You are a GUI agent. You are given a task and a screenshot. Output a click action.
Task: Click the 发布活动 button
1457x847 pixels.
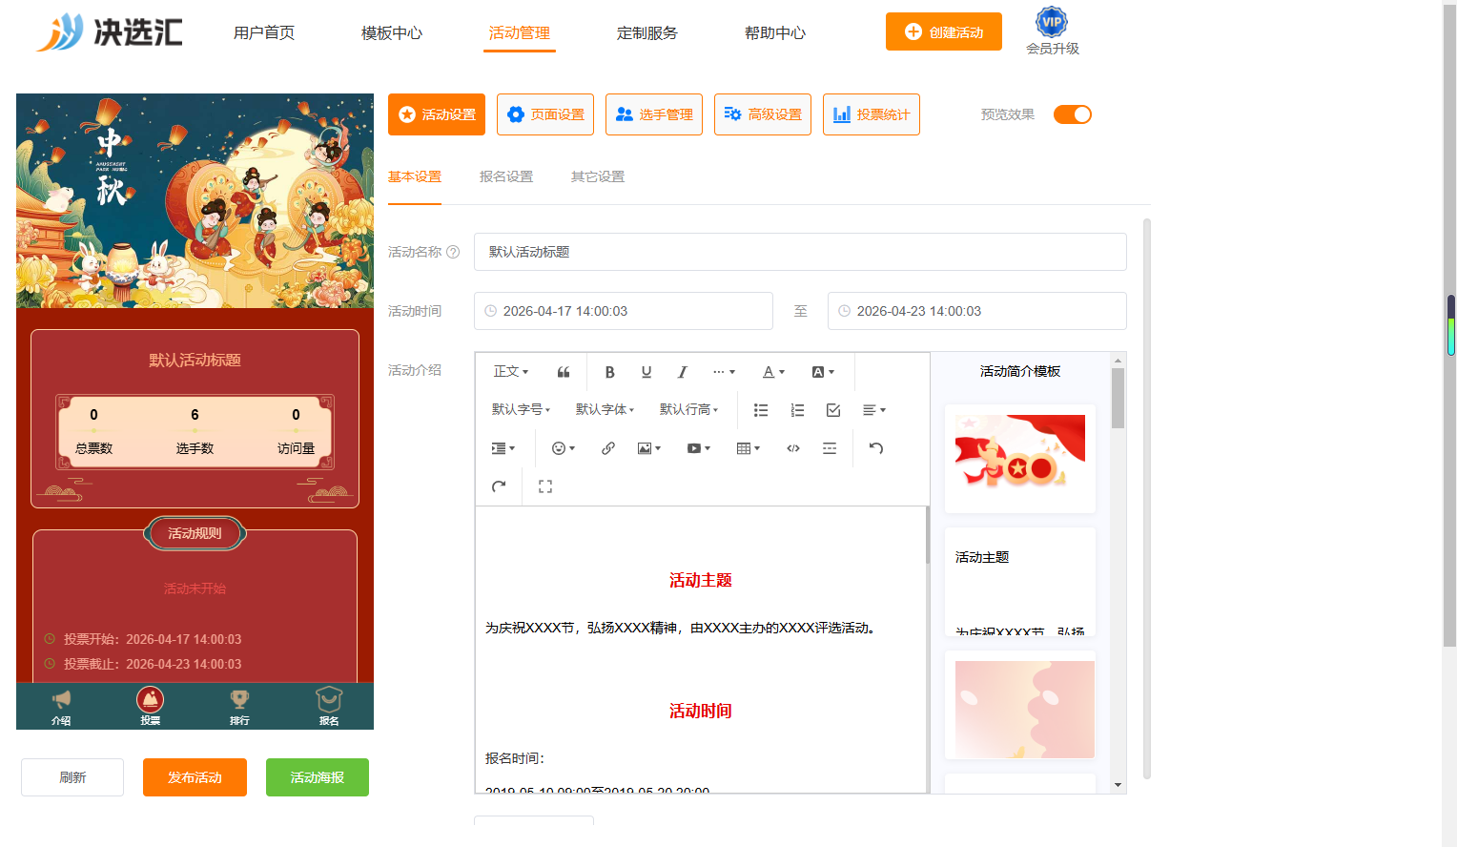[x=195, y=777]
